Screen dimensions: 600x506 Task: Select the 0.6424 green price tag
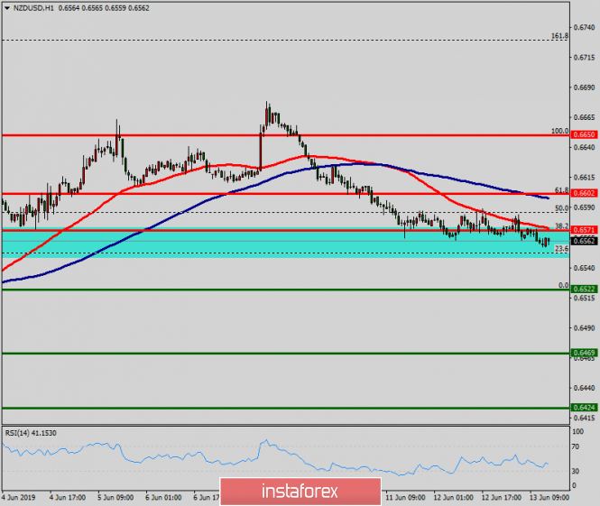pyautogui.click(x=582, y=408)
